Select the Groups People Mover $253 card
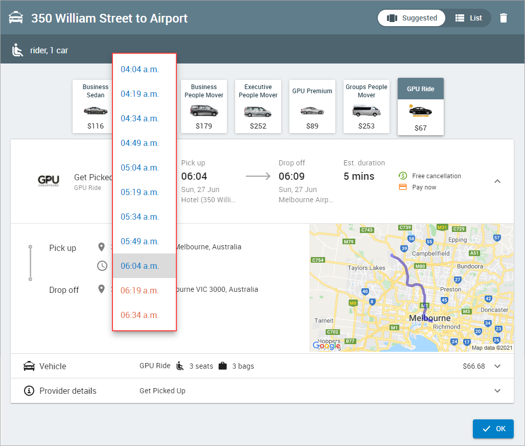The height and width of the screenshot is (446, 525). tap(367, 107)
